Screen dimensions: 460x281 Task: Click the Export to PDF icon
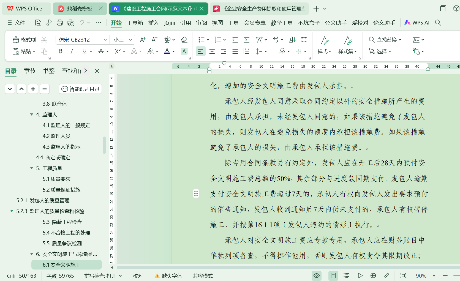[49, 23]
